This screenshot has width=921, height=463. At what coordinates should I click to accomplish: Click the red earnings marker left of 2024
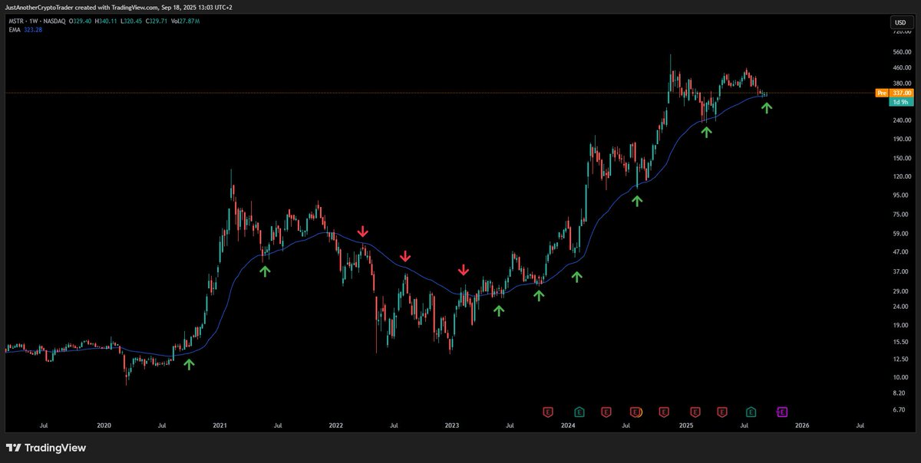click(x=548, y=412)
